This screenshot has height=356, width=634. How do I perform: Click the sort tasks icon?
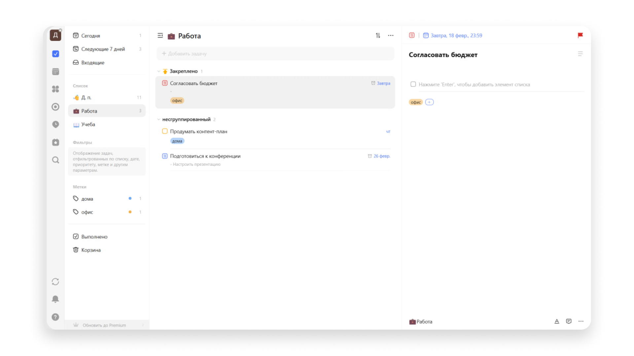pos(378,36)
